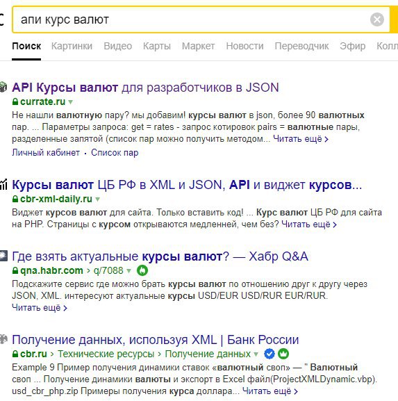Click the lock icon before qna.habr.com
Screen dimensions: 398x401
pos(15,270)
